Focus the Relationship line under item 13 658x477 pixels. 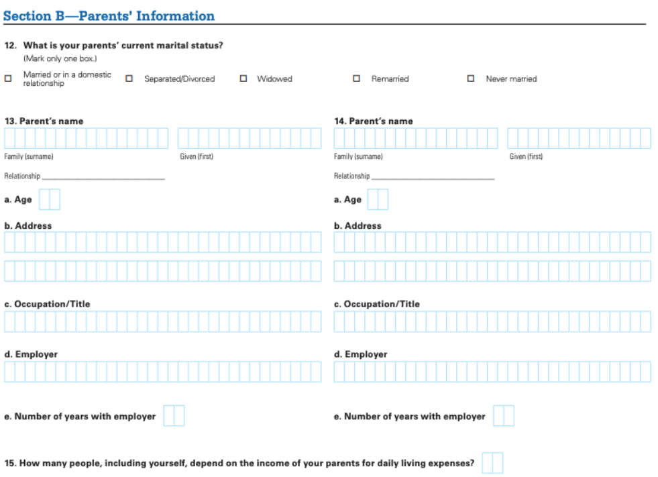103,176
